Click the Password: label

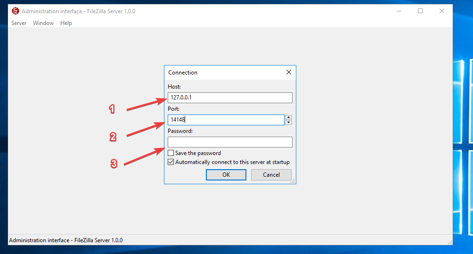pos(180,131)
